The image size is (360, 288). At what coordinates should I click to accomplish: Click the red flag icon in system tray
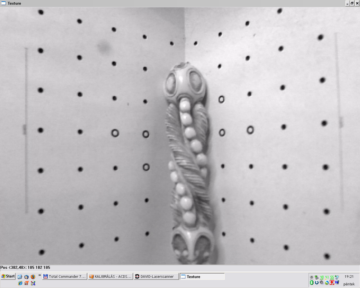point(332,283)
